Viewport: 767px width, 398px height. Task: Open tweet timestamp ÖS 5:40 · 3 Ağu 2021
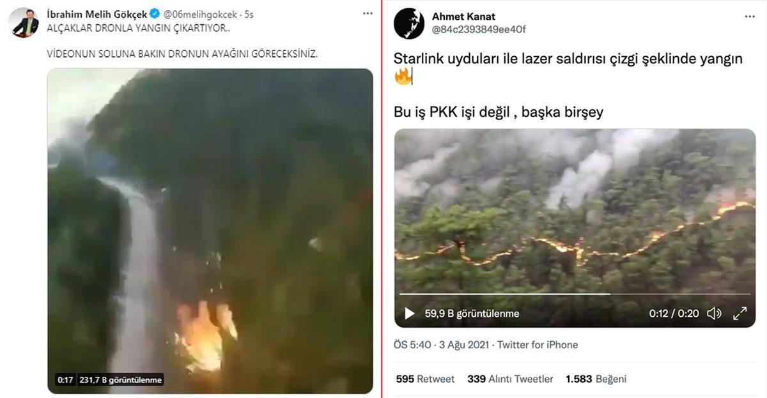tap(441, 345)
